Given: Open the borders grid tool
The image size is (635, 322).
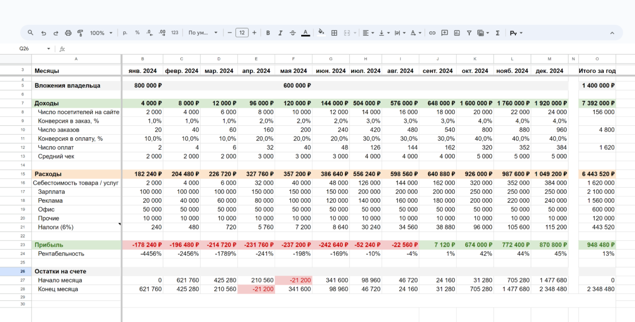Looking at the screenshot, I should [x=334, y=33].
